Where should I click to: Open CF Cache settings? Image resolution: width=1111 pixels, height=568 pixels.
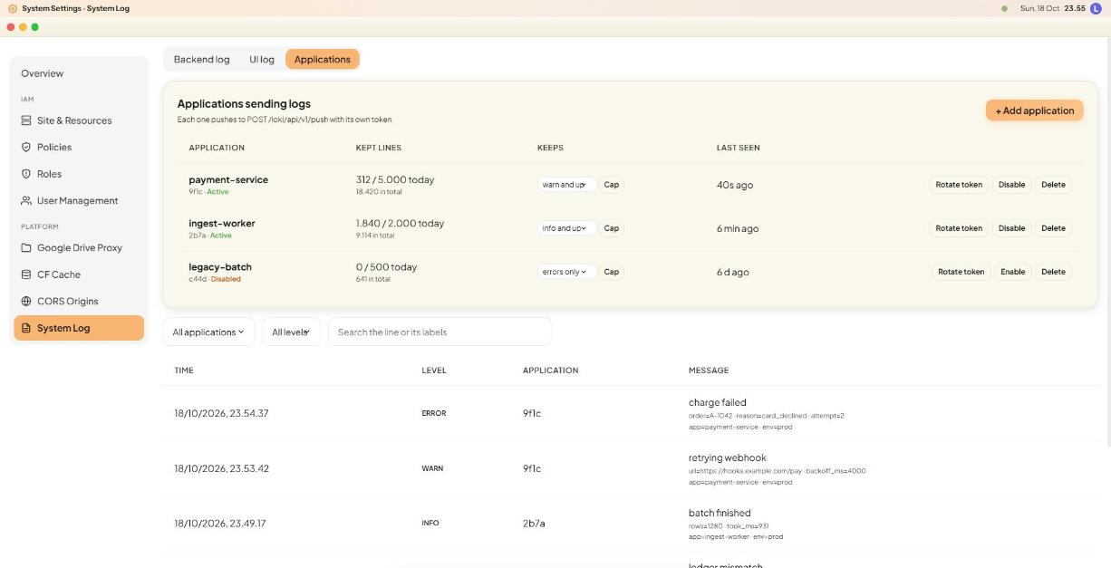click(x=79, y=274)
